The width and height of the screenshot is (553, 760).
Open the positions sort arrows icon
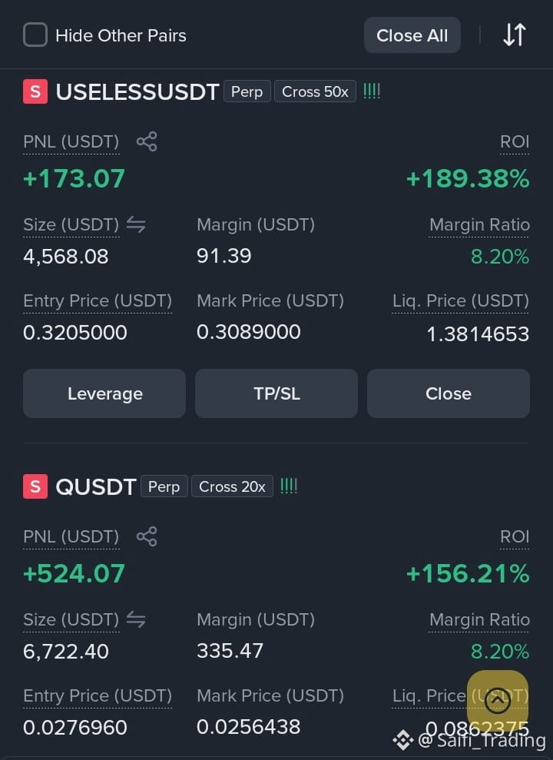point(515,35)
